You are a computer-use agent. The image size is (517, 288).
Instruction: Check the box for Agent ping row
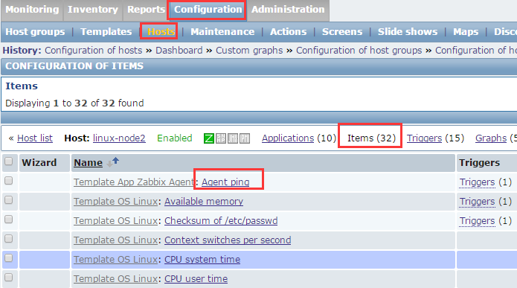(x=9, y=180)
